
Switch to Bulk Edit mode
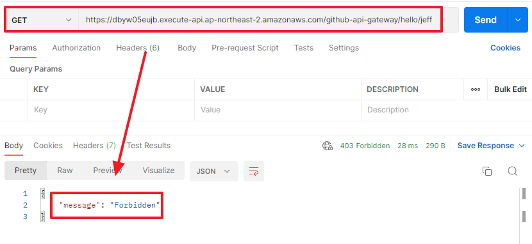pyautogui.click(x=510, y=89)
